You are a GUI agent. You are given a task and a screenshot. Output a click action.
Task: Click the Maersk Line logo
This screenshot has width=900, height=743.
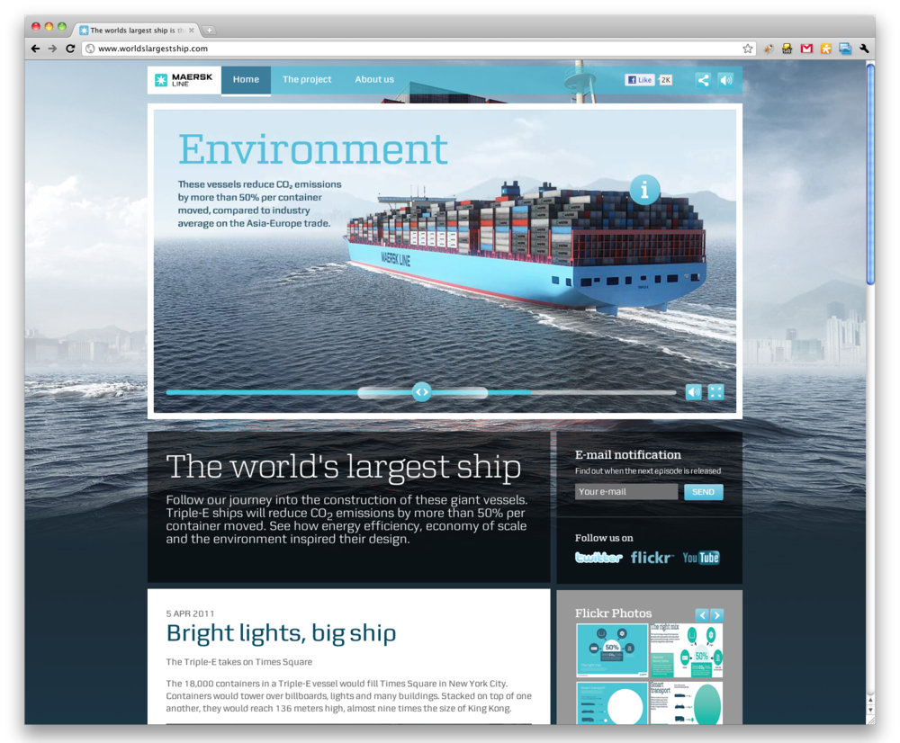(x=184, y=80)
